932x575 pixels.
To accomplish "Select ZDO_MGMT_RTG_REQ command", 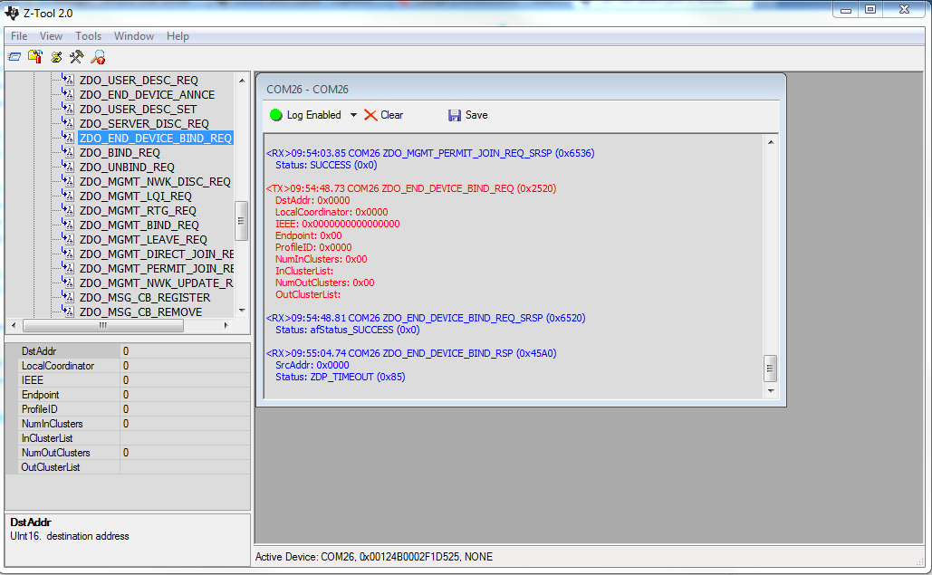I will click(138, 211).
